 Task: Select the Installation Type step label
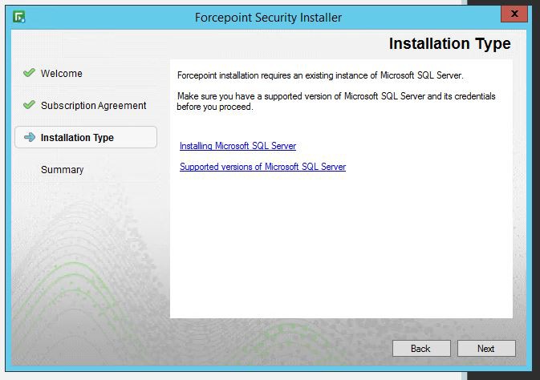(77, 138)
